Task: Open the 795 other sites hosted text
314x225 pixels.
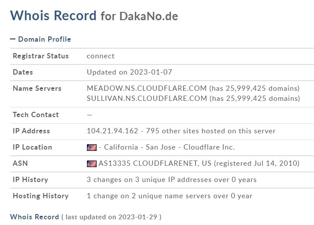Action: 211,131
